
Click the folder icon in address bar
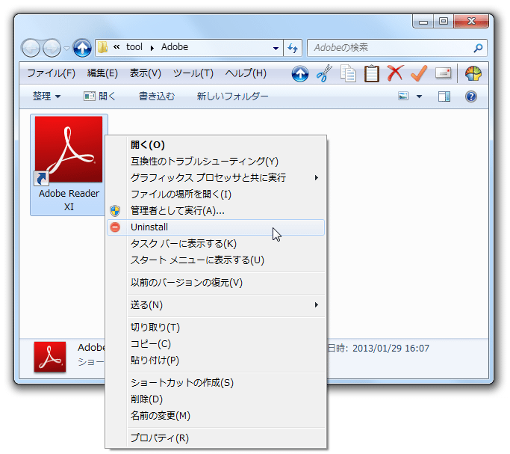pos(103,48)
